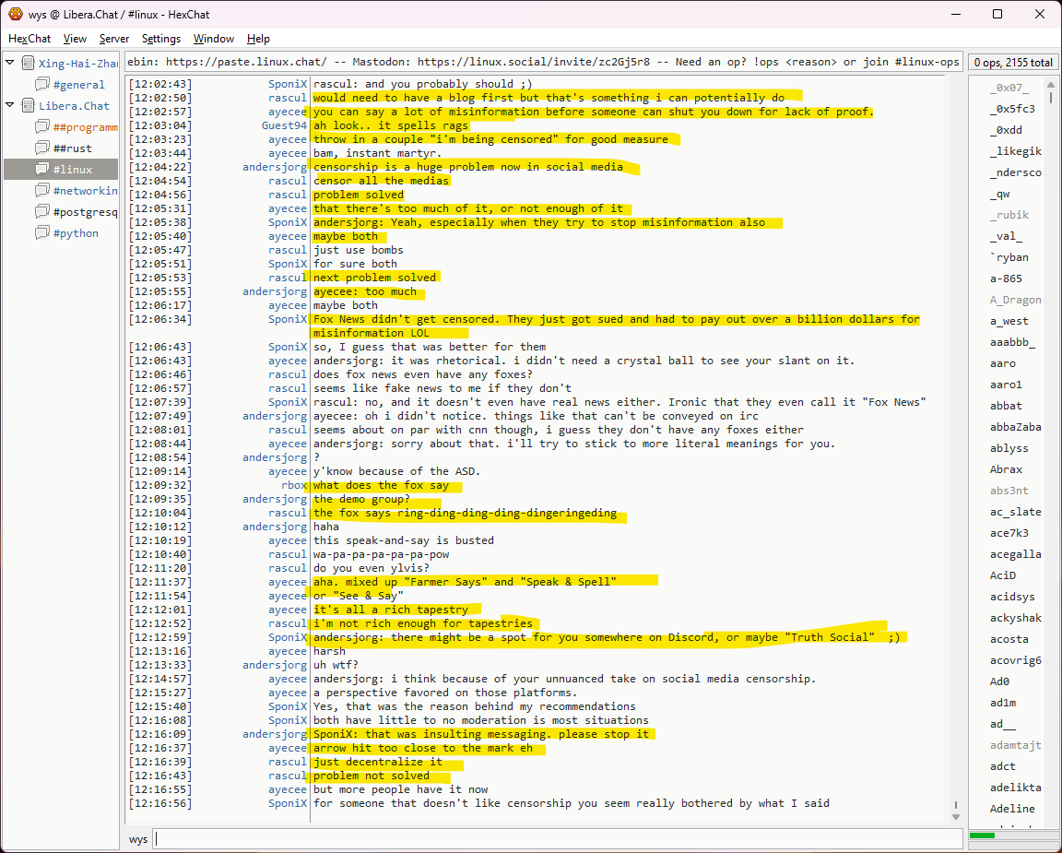Click the #postgresql channel icon
This screenshot has height=853, width=1062.
(x=42, y=212)
